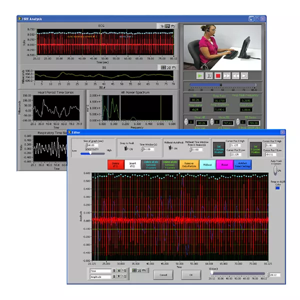Click the OK button in Editor

click(x=191, y=275)
